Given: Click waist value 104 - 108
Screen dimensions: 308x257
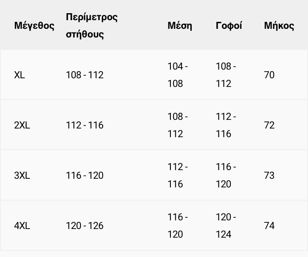Looking at the screenshot, I should 177,75.
